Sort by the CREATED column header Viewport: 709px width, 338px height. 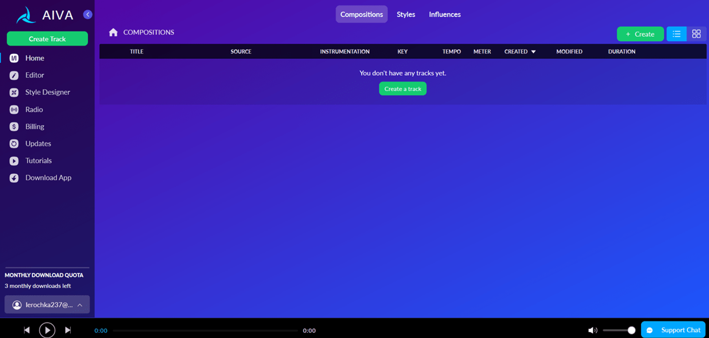(x=516, y=52)
